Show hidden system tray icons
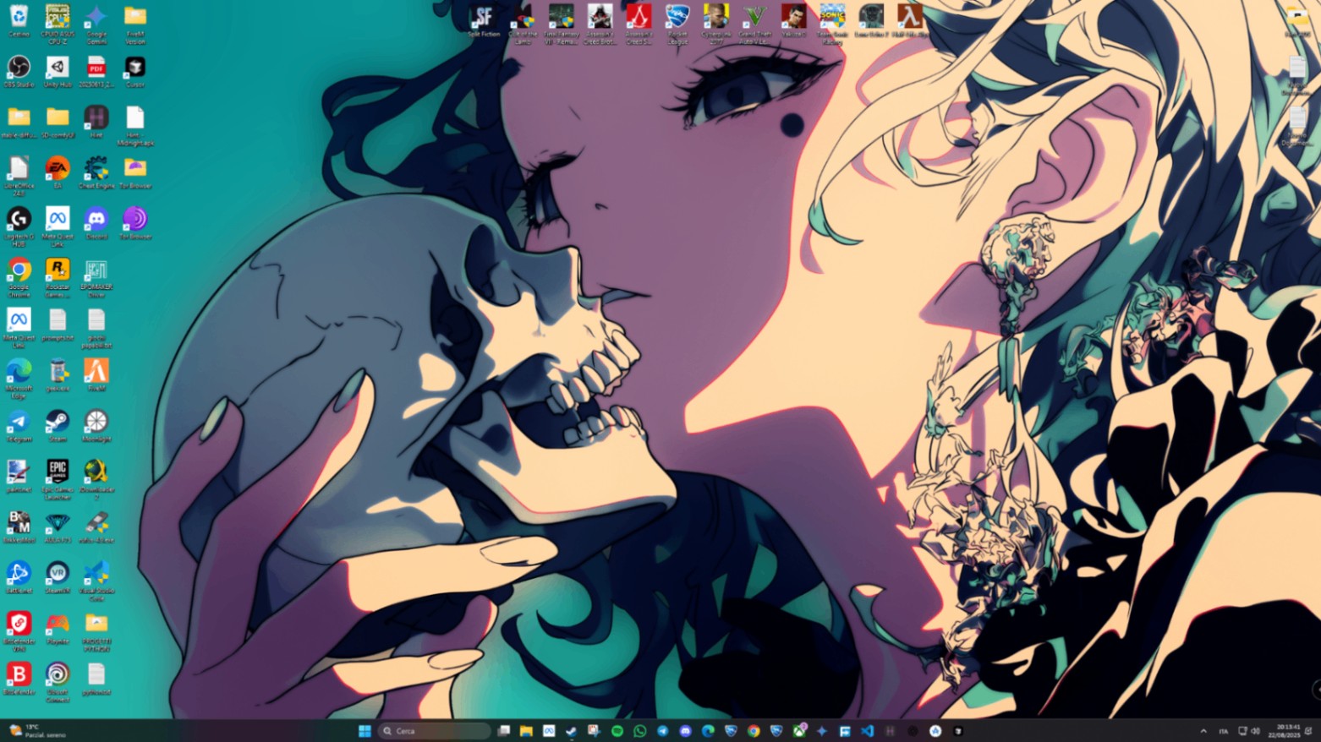This screenshot has height=742, width=1321. 1203,731
